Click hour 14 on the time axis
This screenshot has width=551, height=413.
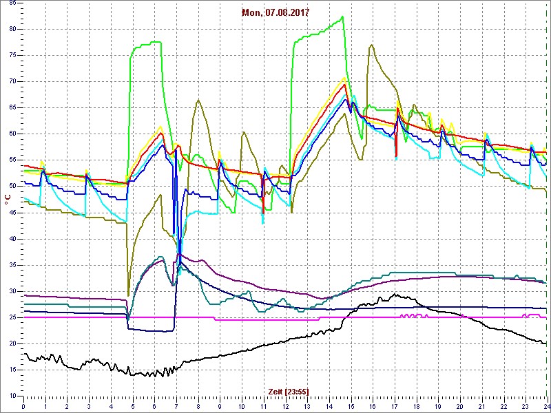[x=329, y=406]
